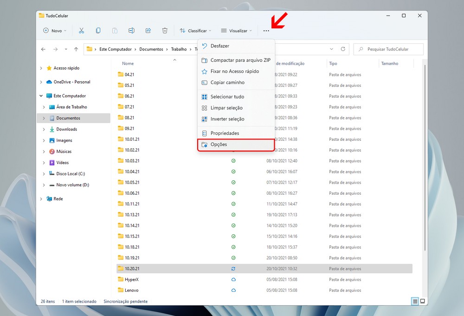
Task: Click the green check status for 10.11.21
Action: pos(233,204)
